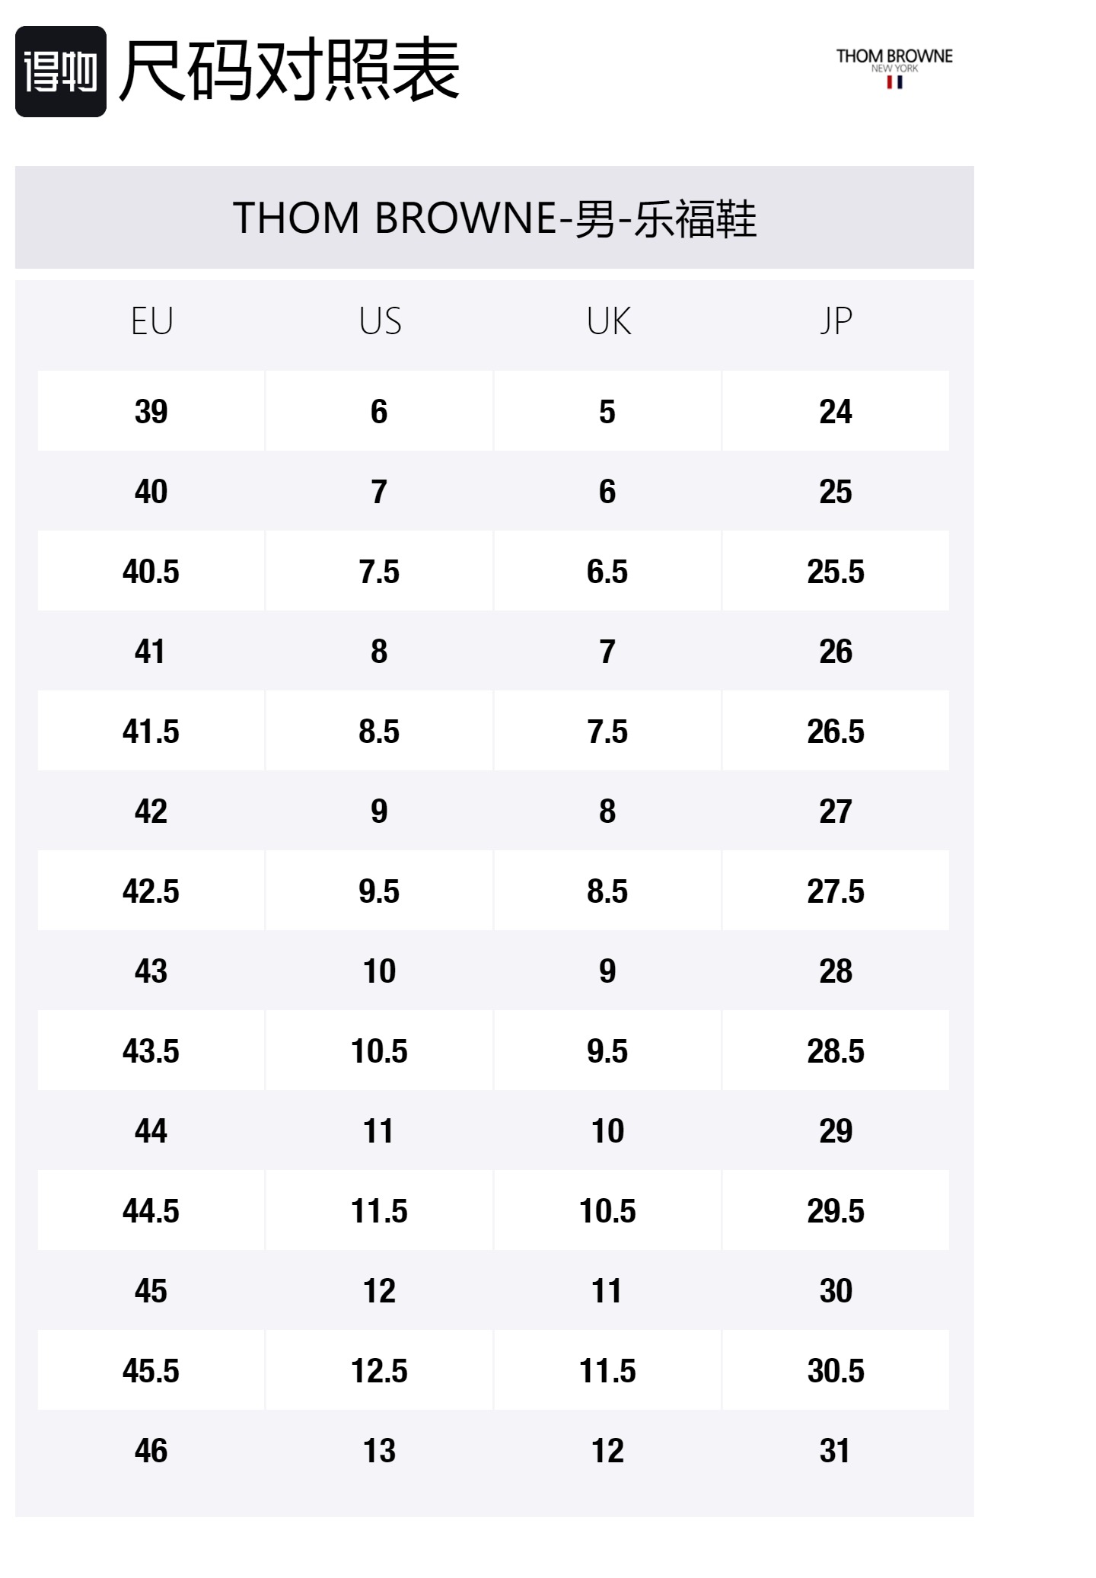Click the US size 8 cell
This screenshot has width=1096, height=1578.
379,652
